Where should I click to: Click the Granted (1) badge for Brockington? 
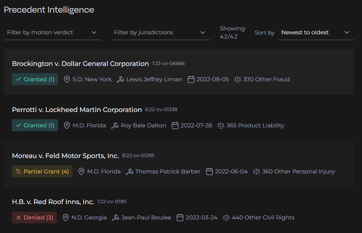point(35,79)
